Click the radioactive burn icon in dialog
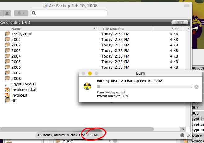The width and height of the screenshot is (204, 143). pyautogui.click(x=87, y=86)
